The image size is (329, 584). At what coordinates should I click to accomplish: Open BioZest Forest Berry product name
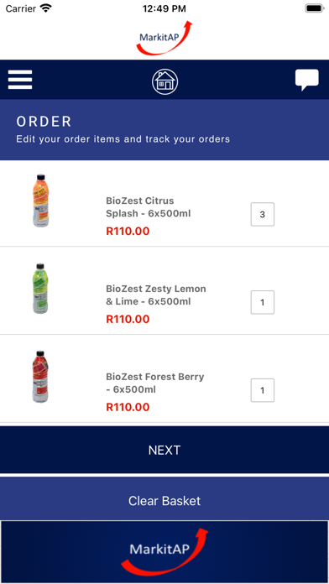pos(155,383)
